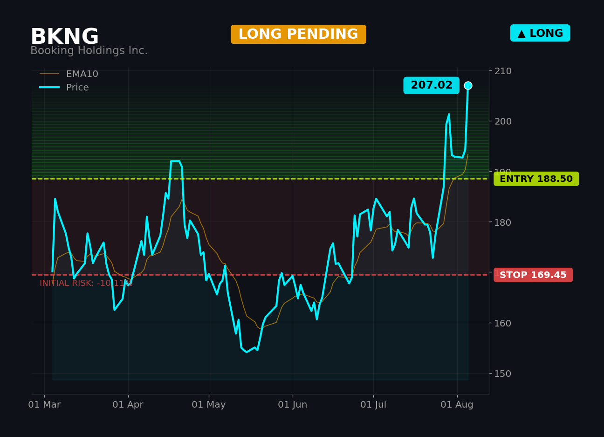The width and height of the screenshot is (604, 437).
Task: Click the 01 Jul date axis label
Action: pyautogui.click(x=373, y=405)
